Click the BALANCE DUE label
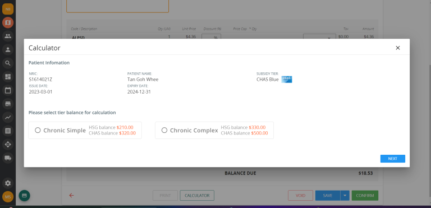The height and width of the screenshot is (208, 431). [240, 173]
